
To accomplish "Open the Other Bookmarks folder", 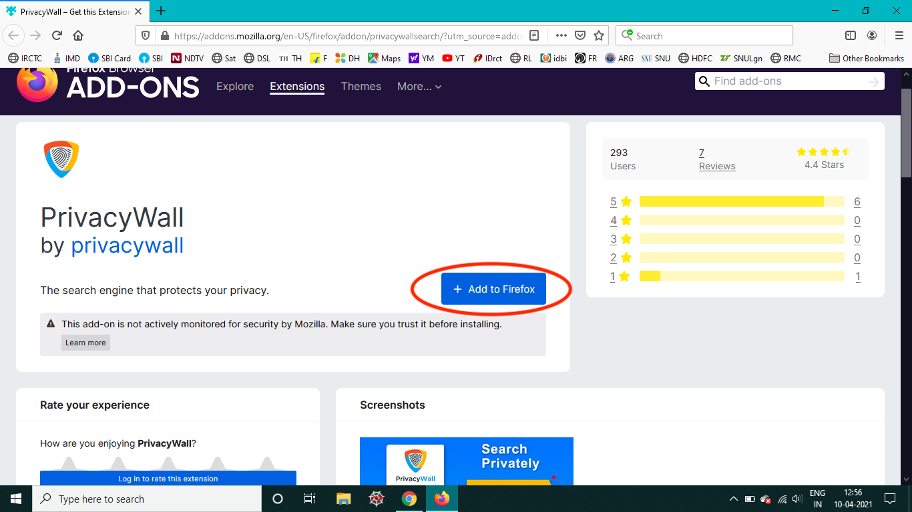I will (x=867, y=58).
